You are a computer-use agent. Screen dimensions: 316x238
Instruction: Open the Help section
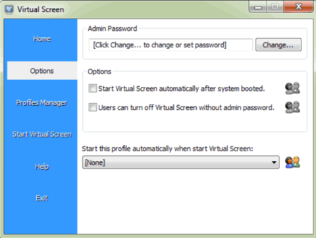[x=42, y=166]
